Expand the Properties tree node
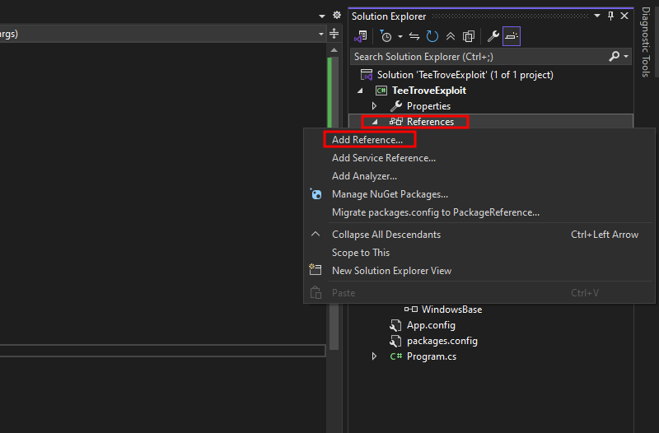This screenshot has width=659, height=433. point(374,106)
